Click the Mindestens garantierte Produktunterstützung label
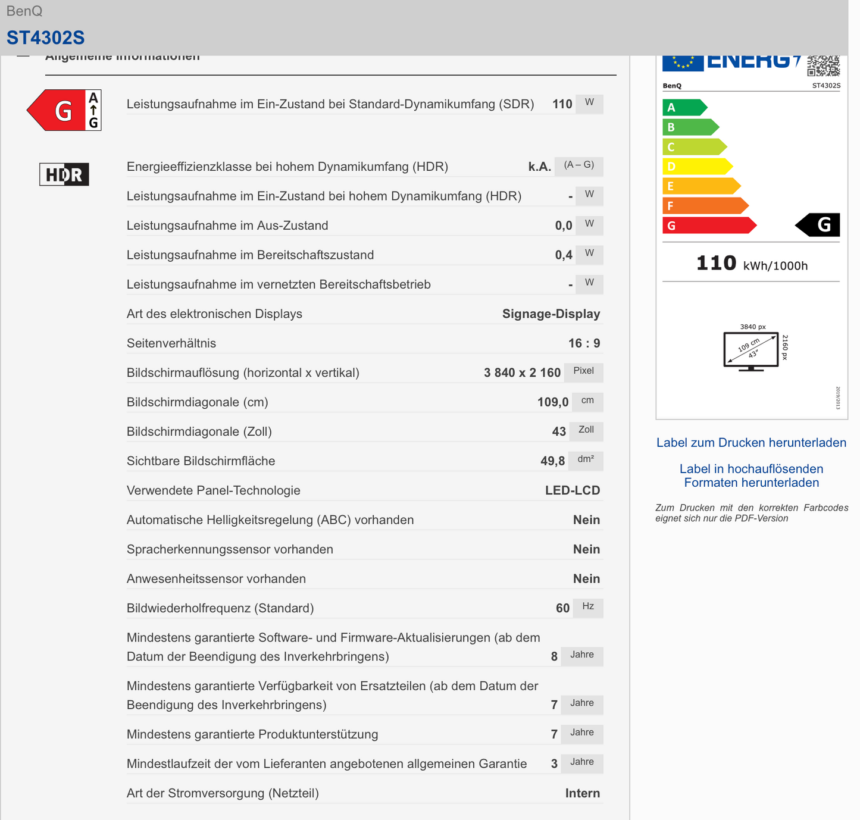Screen dimensions: 860x820 (252, 734)
